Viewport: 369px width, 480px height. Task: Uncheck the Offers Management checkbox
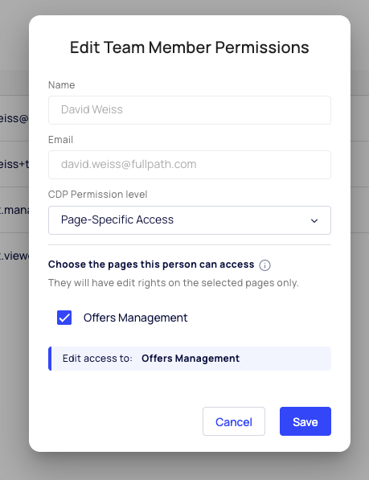point(64,318)
